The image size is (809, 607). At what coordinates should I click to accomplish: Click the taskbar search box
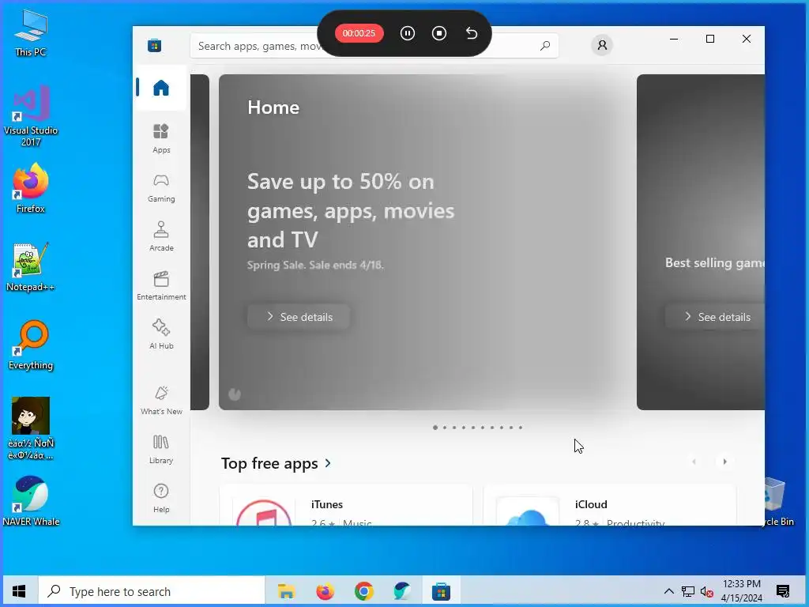click(152, 591)
